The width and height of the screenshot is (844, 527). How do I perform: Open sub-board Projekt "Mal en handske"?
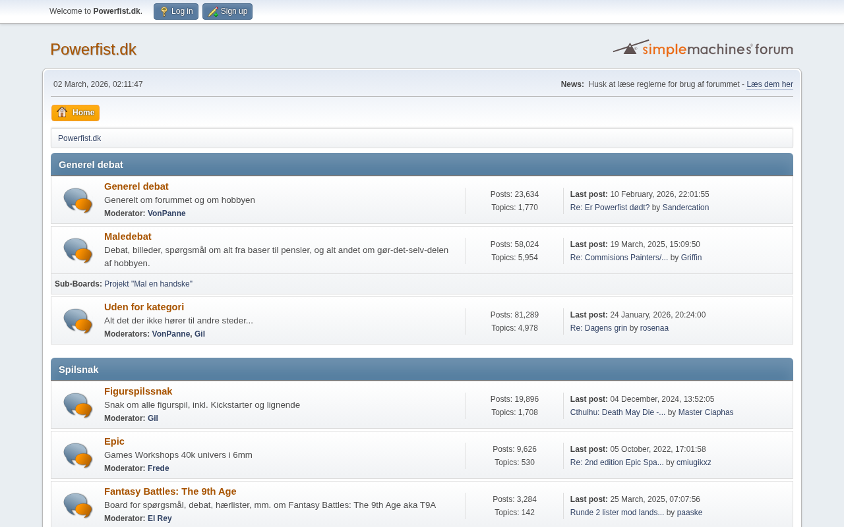pyautogui.click(x=148, y=284)
